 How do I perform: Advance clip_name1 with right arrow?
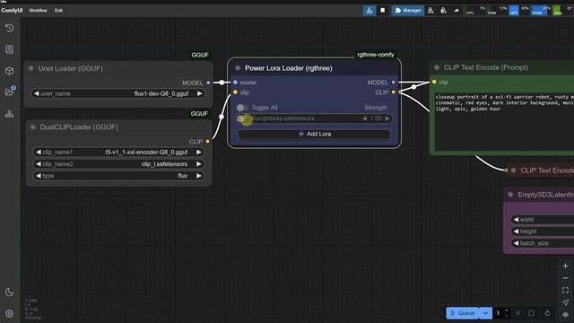pyautogui.click(x=199, y=152)
